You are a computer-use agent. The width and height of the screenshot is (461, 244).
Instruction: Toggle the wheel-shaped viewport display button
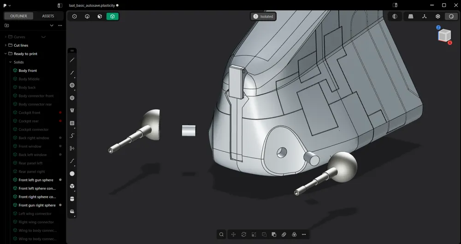438,17
